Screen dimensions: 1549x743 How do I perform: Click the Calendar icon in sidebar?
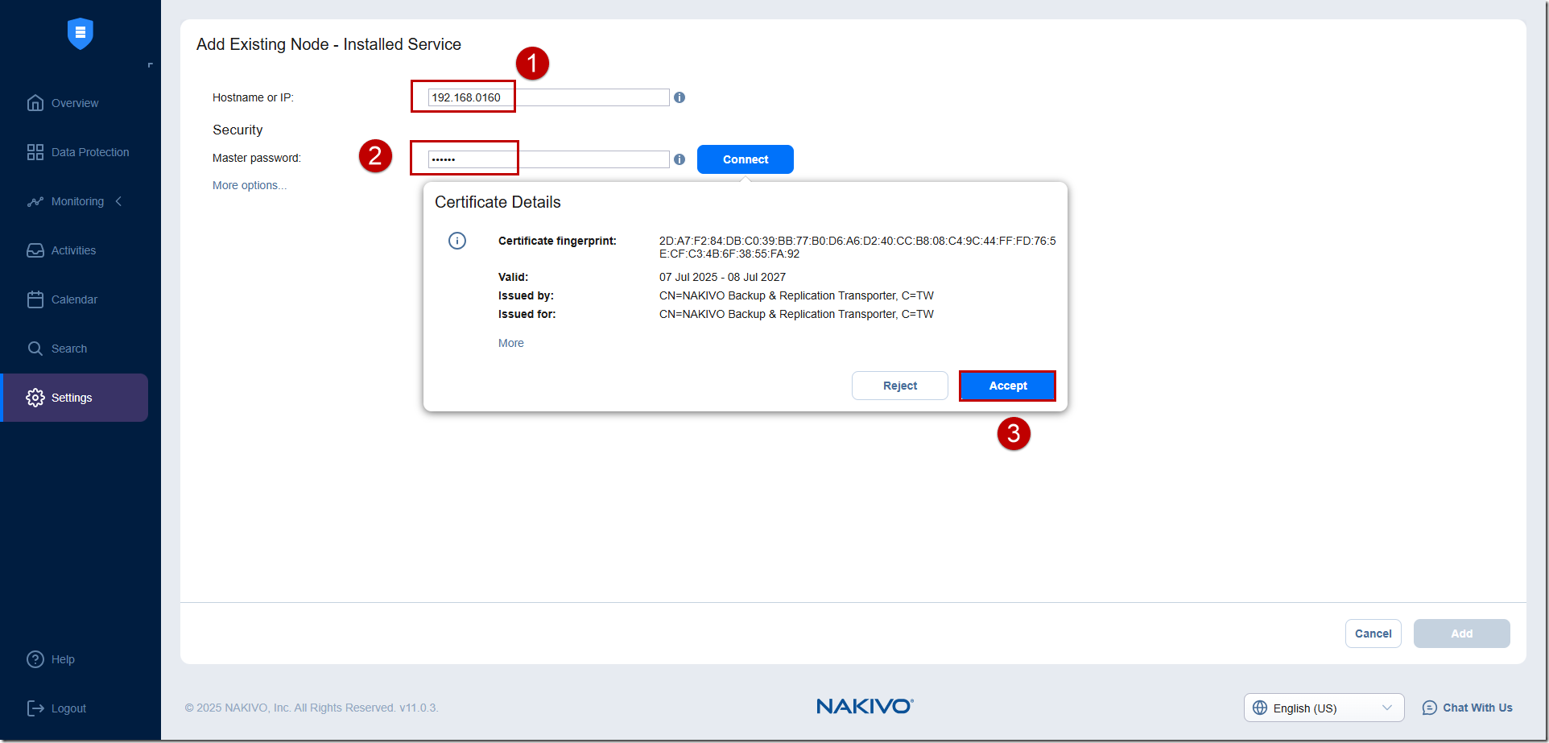35,299
